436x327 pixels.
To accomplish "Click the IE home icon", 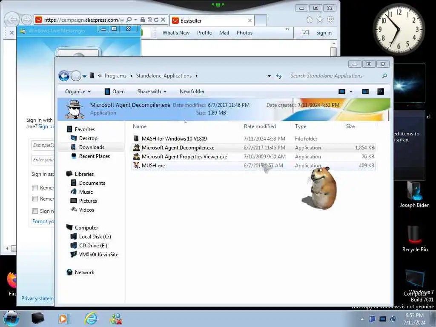I will [x=309, y=20].
